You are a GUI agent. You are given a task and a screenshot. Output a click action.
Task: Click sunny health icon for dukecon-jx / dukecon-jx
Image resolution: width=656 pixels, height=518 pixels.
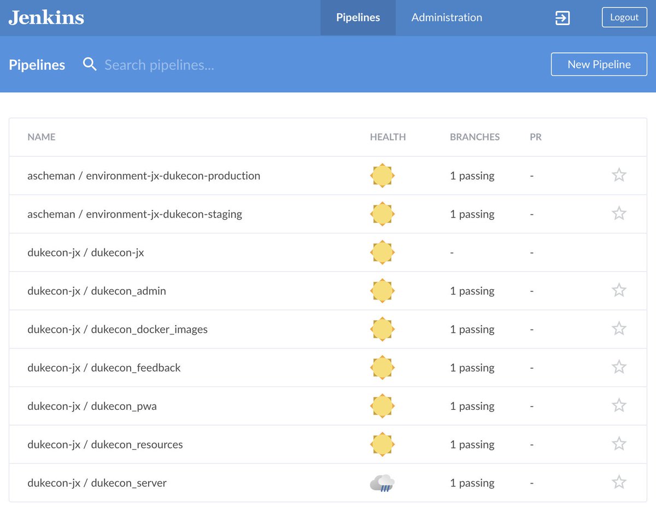point(382,252)
